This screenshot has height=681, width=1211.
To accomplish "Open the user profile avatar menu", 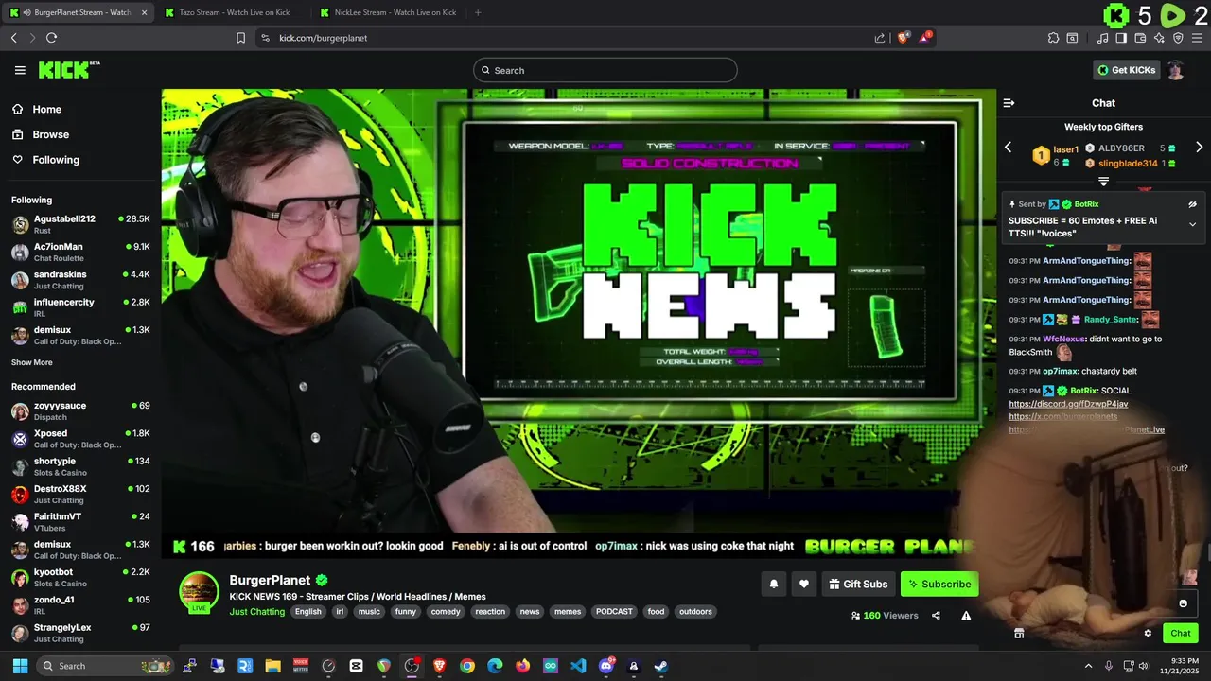I will (x=1175, y=70).
